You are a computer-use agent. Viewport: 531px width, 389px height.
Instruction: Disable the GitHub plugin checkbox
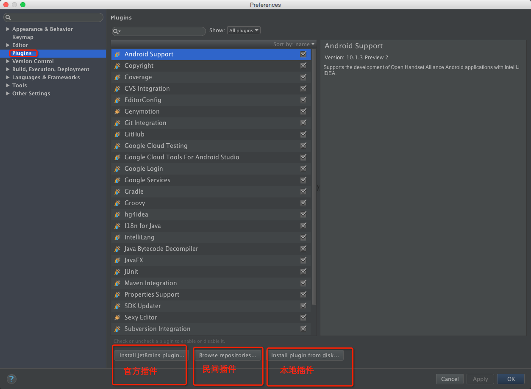[303, 134]
